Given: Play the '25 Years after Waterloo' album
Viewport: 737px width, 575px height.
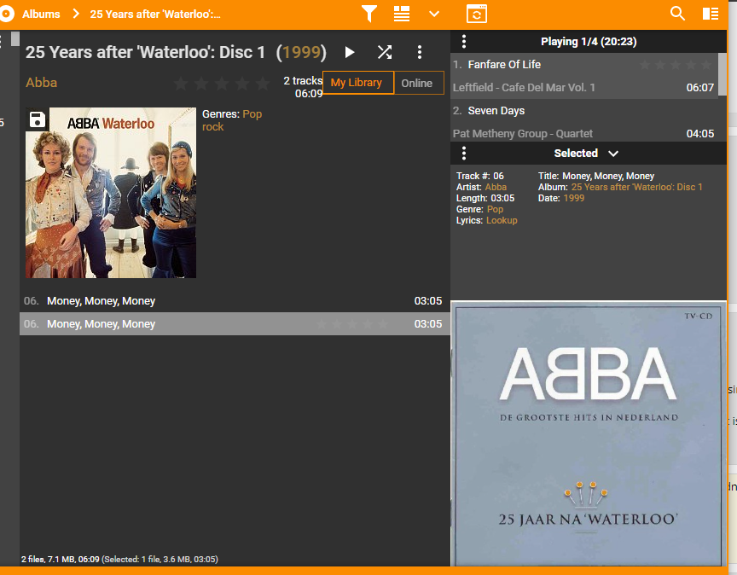Looking at the screenshot, I should click(x=350, y=52).
